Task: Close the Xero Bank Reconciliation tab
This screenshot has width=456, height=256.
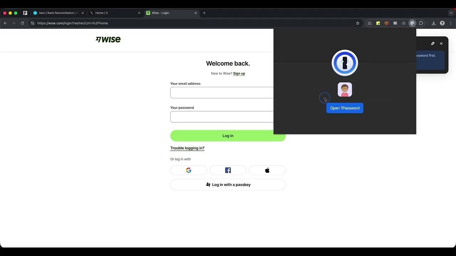Action: pyautogui.click(x=83, y=13)
